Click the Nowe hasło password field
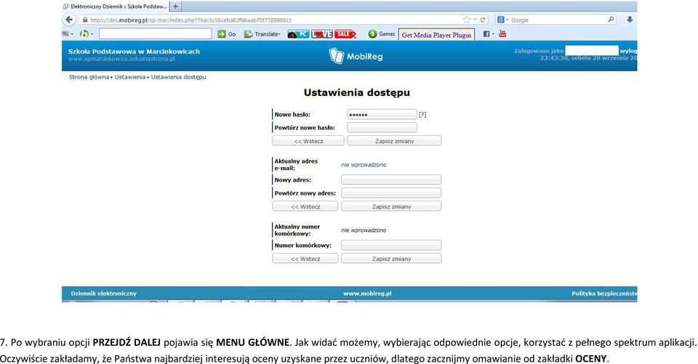The height and width of the screenshot is (364, 698). click(x=382, y=114)
